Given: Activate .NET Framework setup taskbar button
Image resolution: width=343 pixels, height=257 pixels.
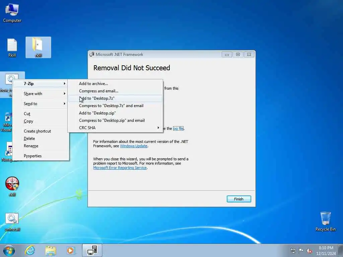Looking at the screenshot, I should [x=92, y=250].
